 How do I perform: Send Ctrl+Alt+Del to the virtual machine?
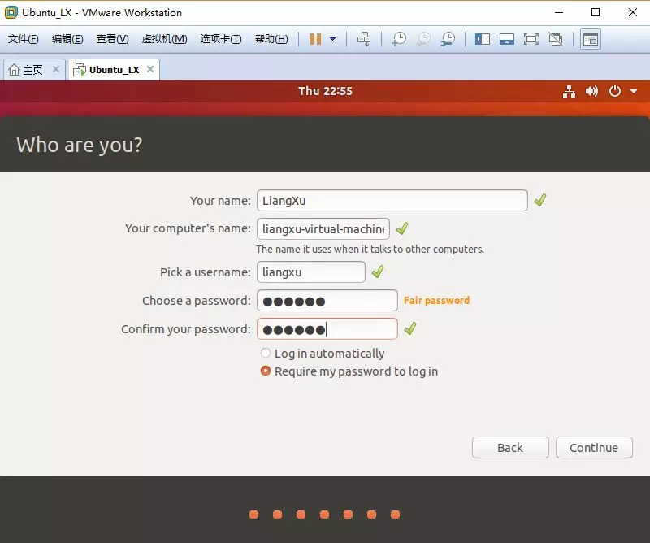coord(364,39)
